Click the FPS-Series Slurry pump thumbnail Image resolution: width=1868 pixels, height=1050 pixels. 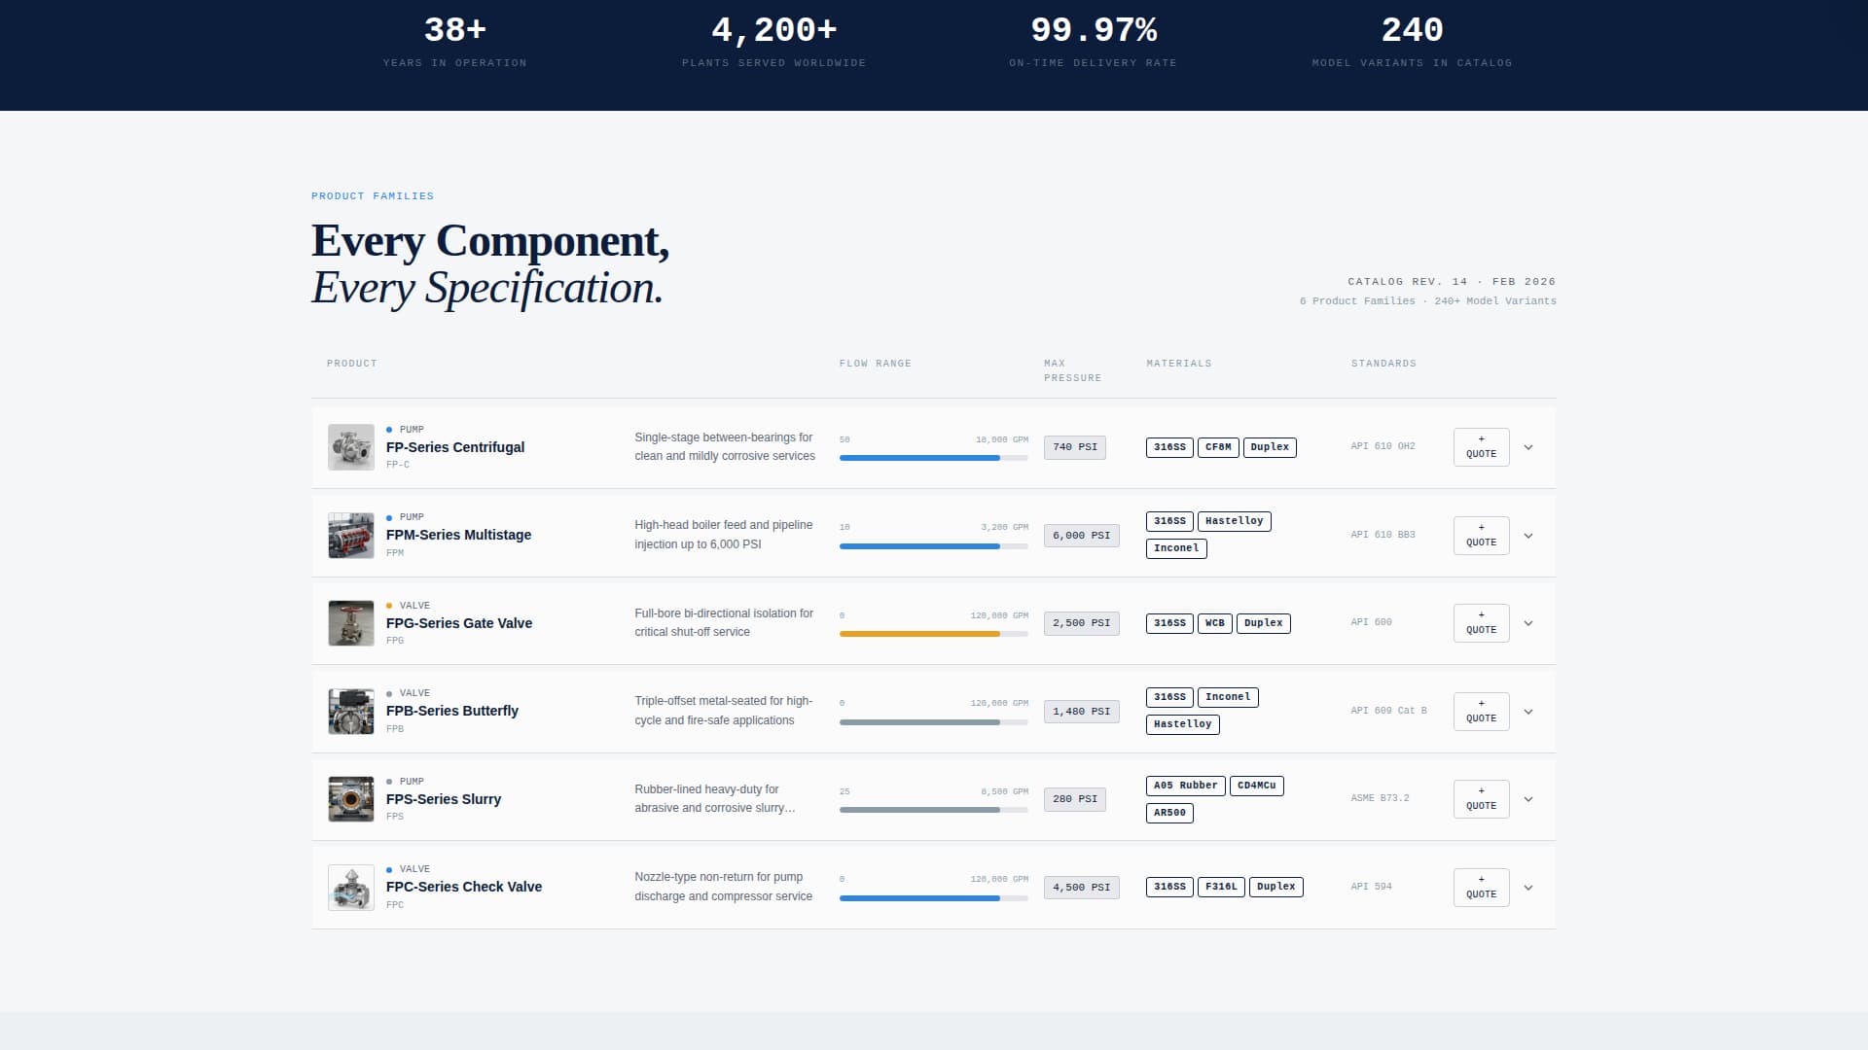(351, 798)
